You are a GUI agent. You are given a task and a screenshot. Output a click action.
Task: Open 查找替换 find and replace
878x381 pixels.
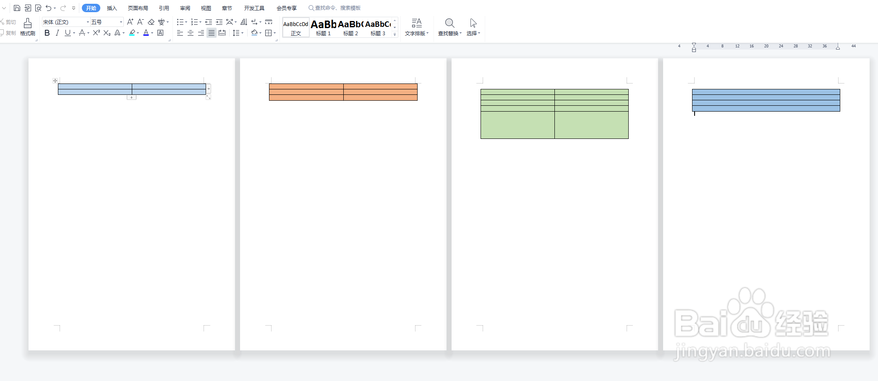(x=449, y=27)
